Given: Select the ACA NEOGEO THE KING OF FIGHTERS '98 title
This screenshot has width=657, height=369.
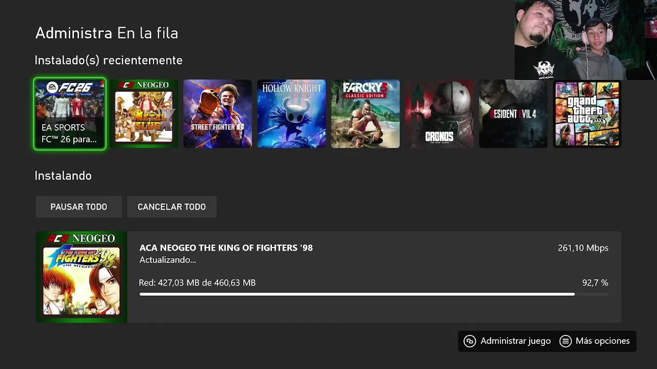Looking at the screenshot, I should (x=226, y=248).
